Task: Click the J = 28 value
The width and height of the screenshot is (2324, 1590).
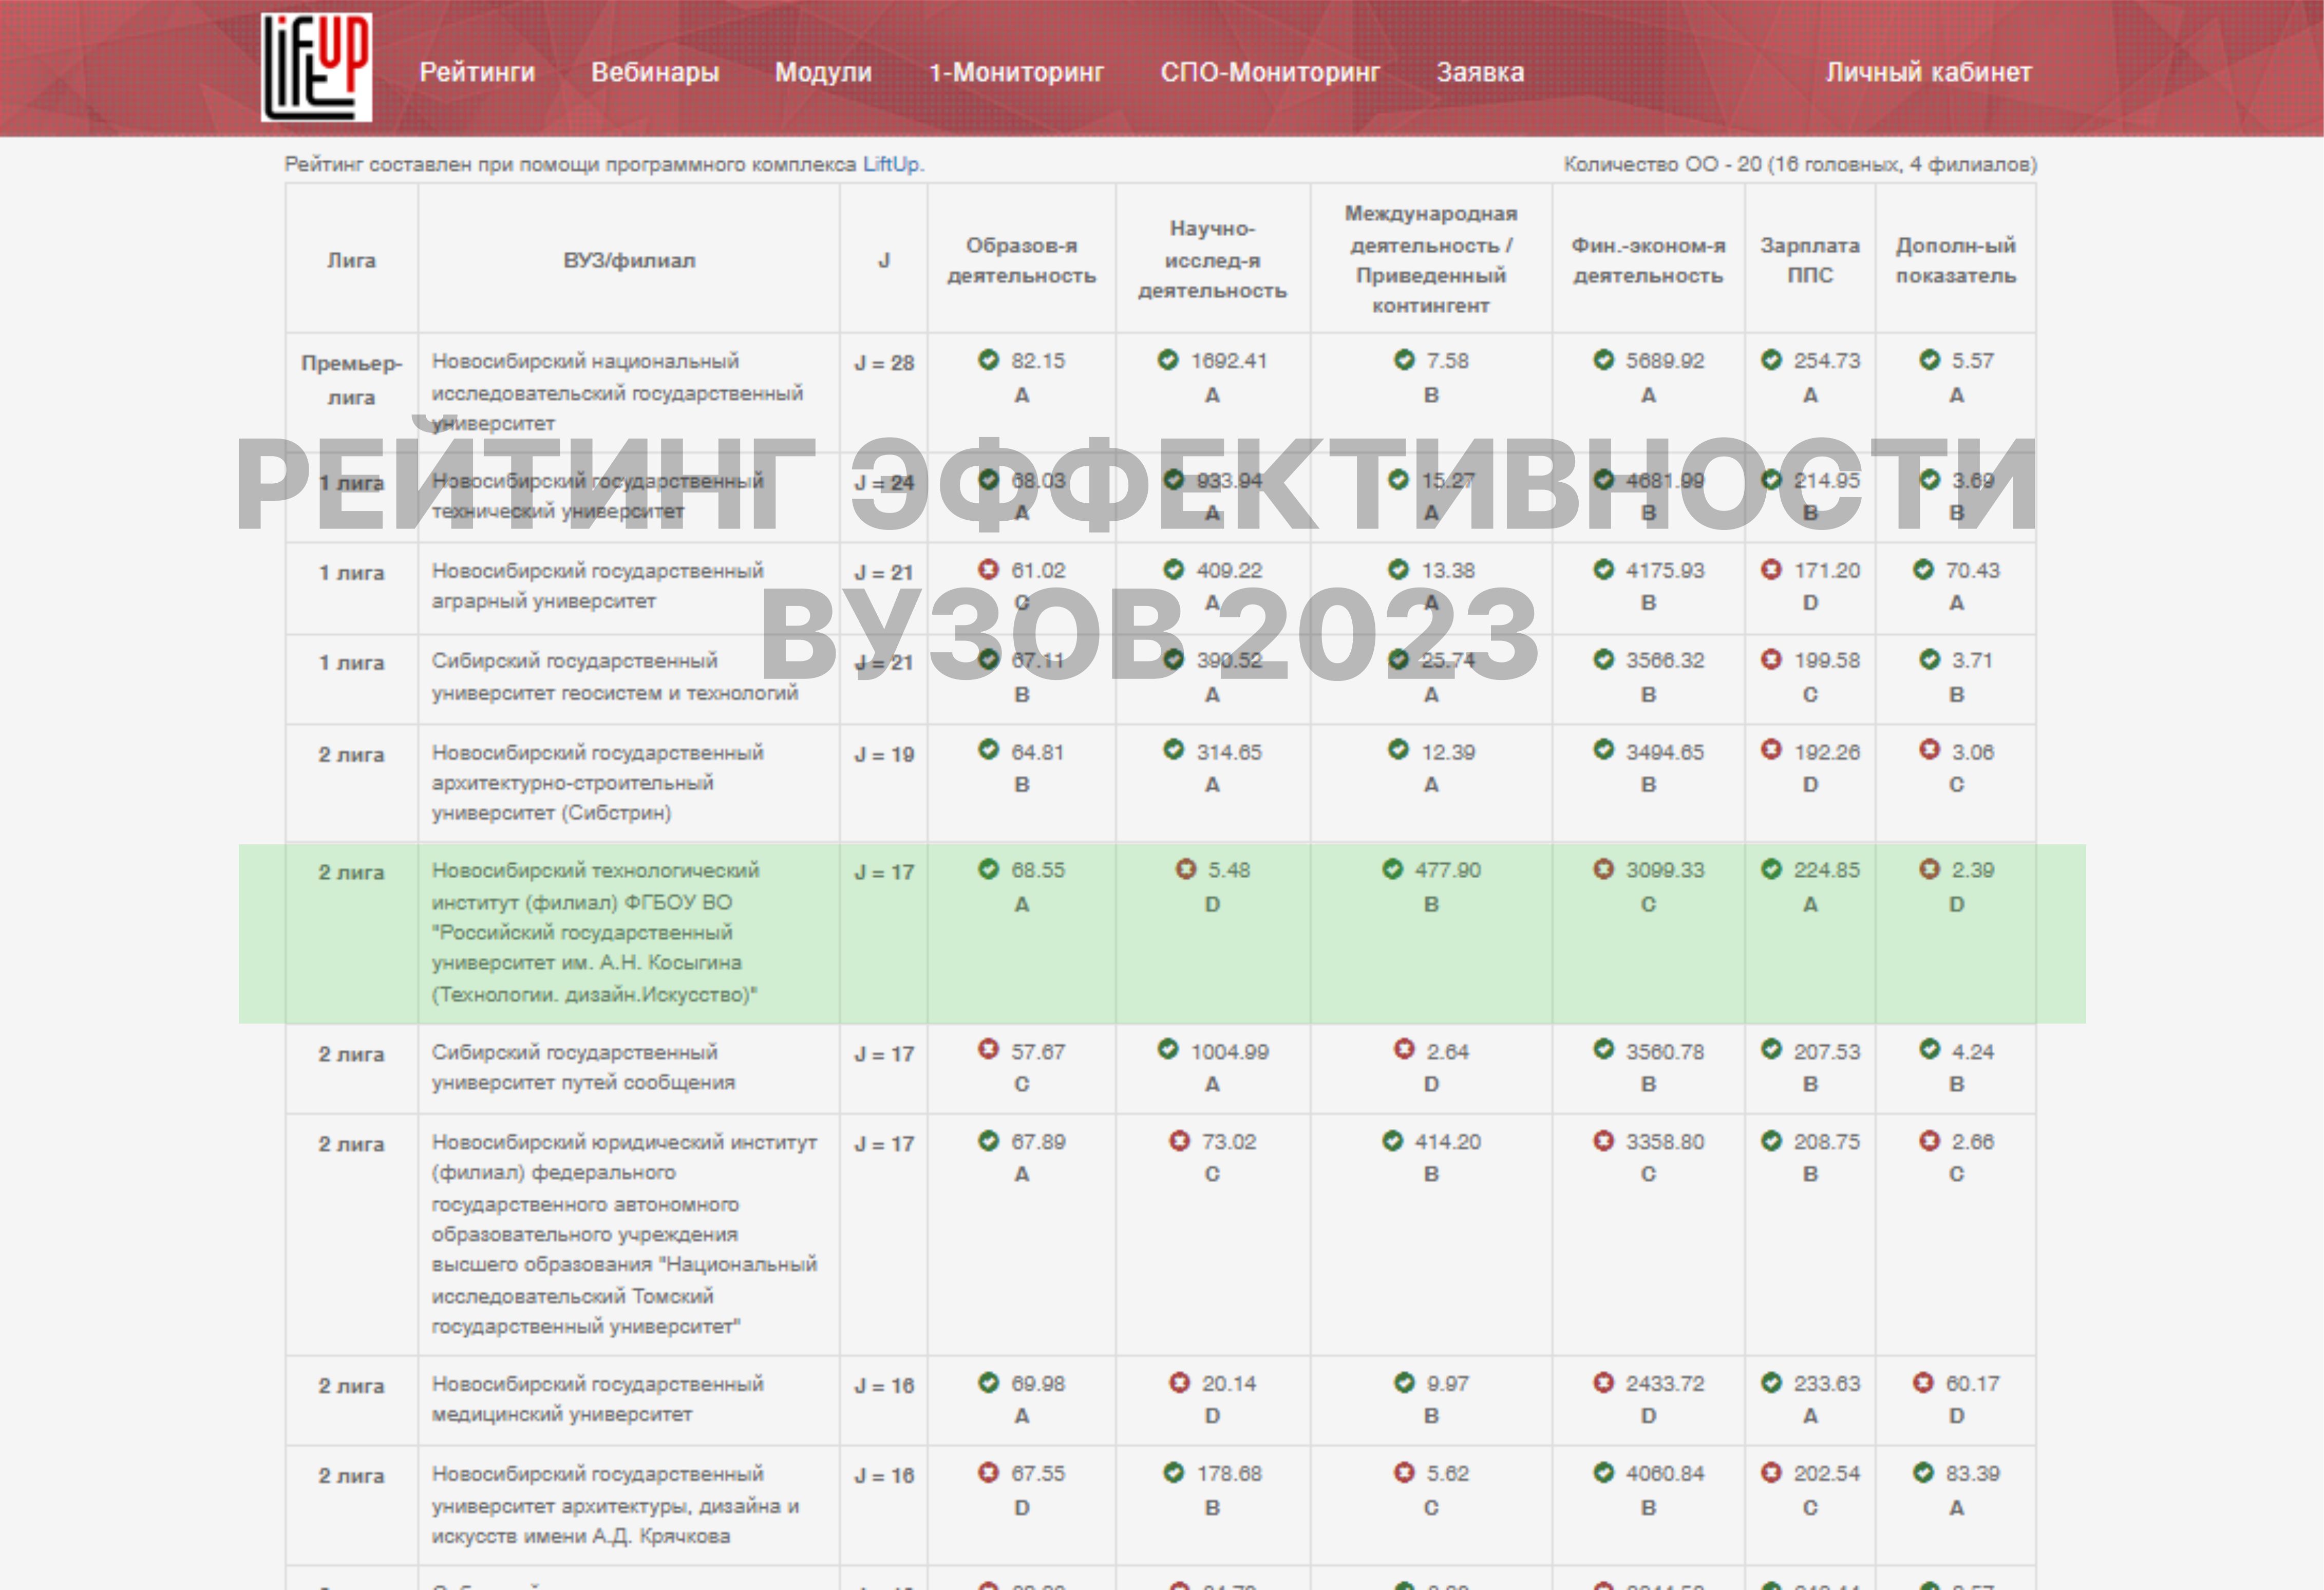Action: (884, 363)
